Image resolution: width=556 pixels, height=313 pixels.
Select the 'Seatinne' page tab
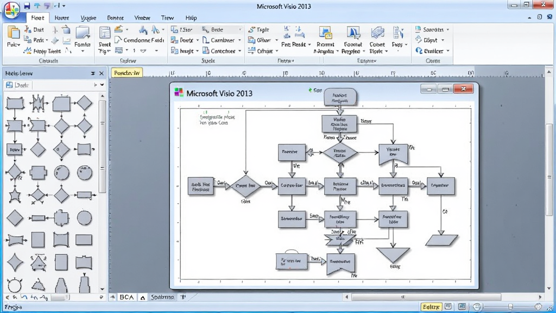click(x=162, y=297)
